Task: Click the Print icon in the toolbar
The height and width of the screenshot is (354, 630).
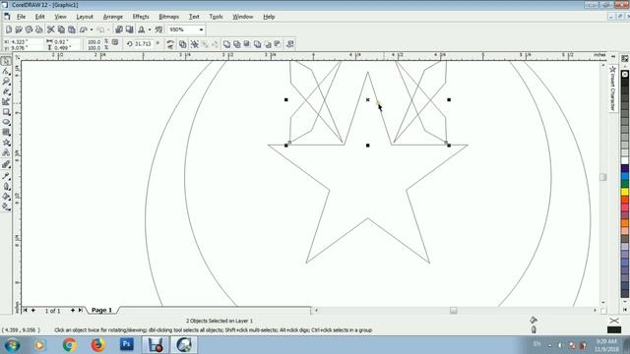Action: click(39, 29)
